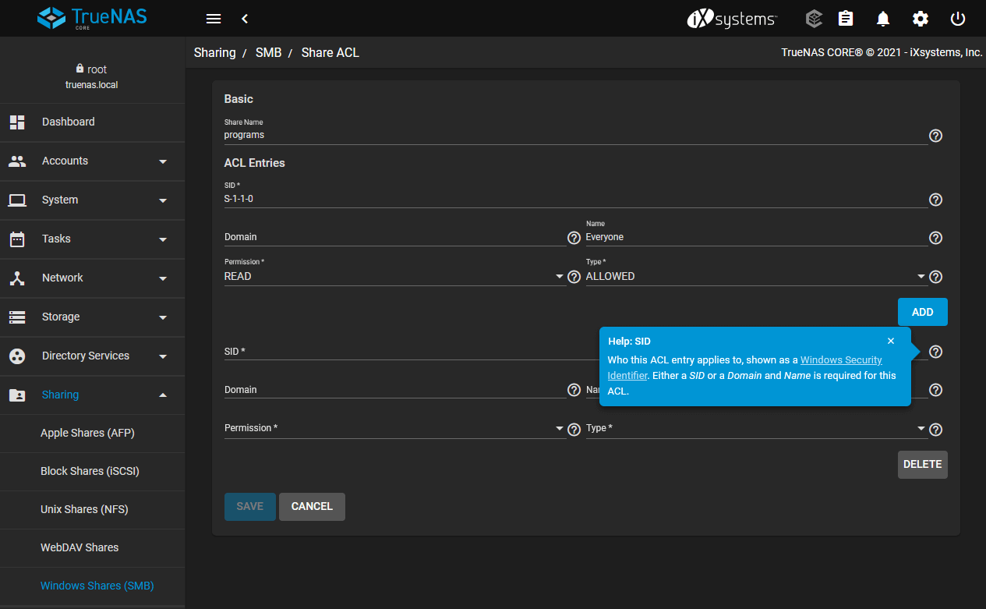Image resolution: width=986 pixels, height=609 pixels.
Task: Click help icon next to Share Name
Action: [936, 136]
